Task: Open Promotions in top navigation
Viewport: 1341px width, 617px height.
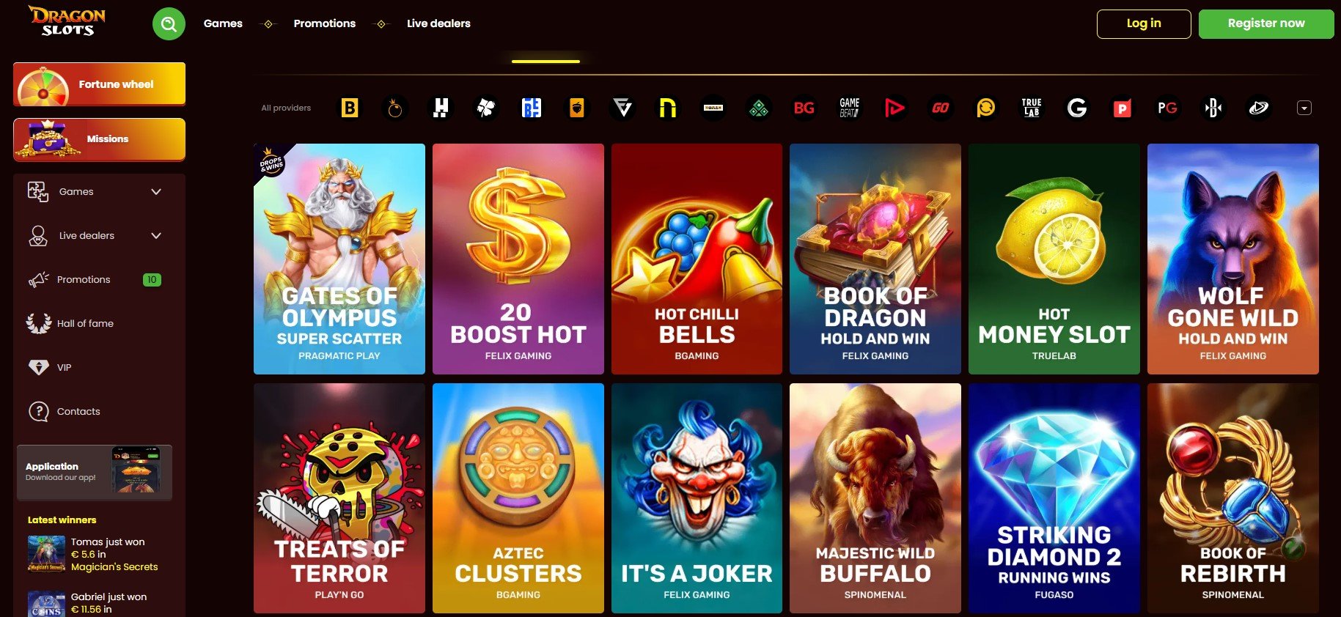Action: [325, 23]
